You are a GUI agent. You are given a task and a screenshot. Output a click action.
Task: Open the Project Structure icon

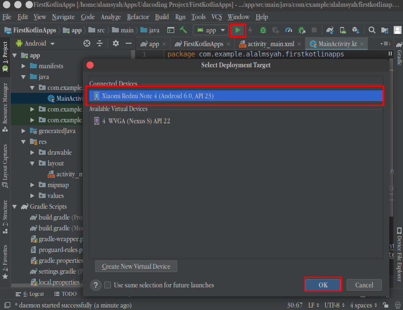(385, 30)
